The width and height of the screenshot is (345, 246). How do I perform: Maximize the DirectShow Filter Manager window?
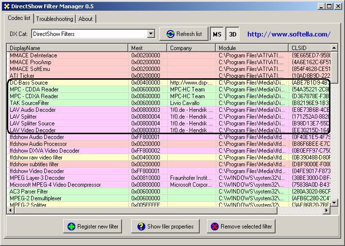pos(329,6)
